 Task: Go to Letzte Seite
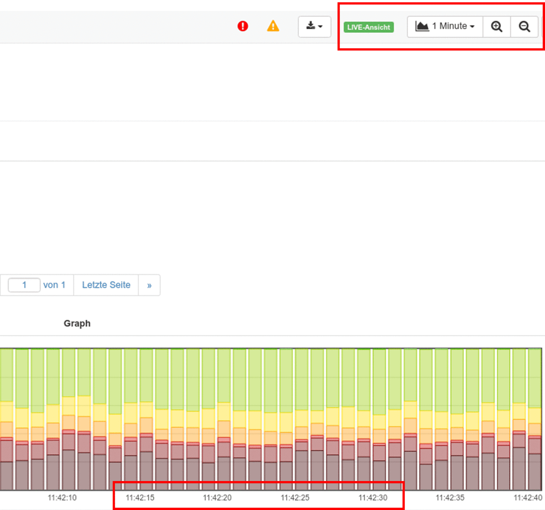pyautogui.click(x=106, y=285)
